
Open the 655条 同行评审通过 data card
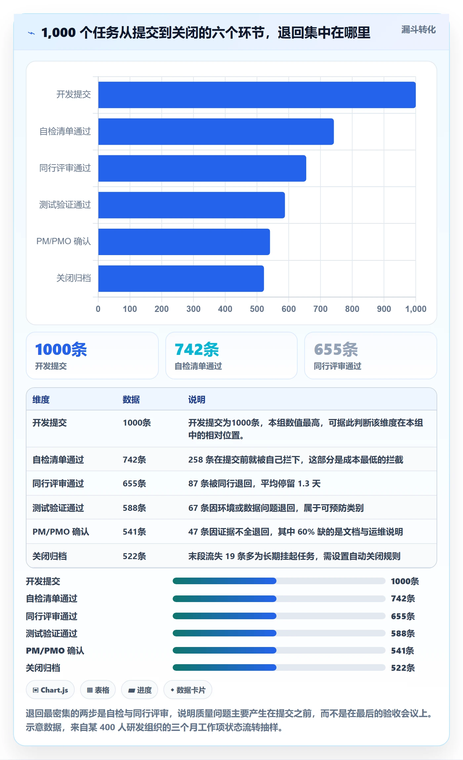[371, 356]
